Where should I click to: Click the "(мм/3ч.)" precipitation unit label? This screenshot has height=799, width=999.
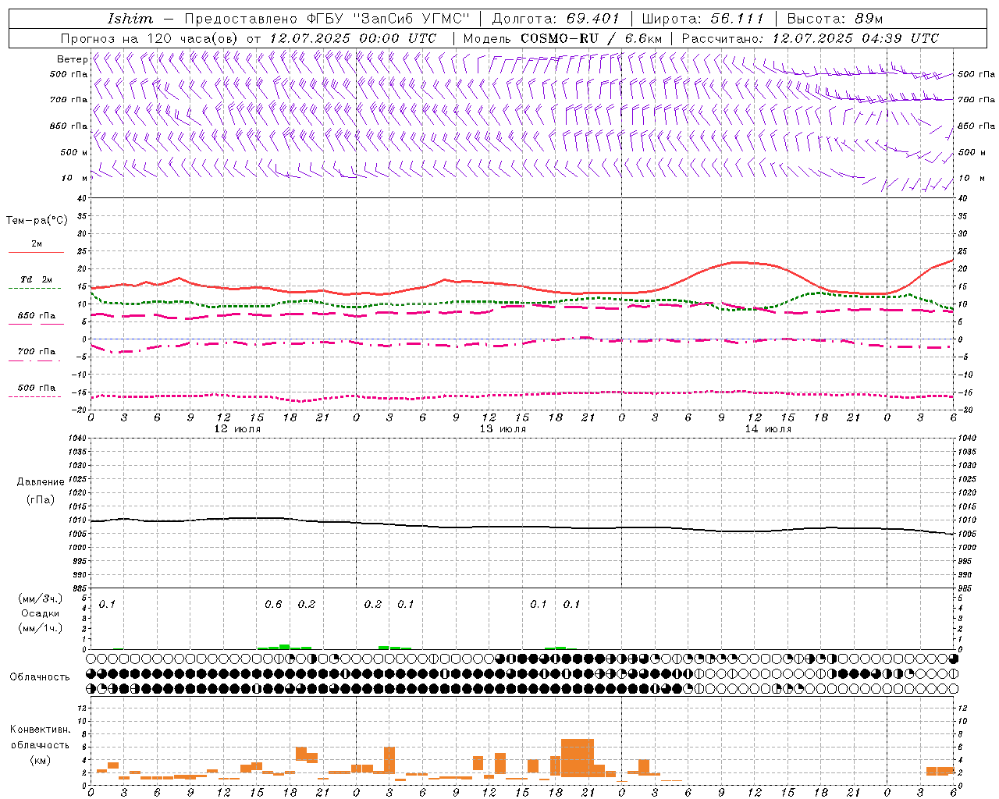[x=40, y=598]
